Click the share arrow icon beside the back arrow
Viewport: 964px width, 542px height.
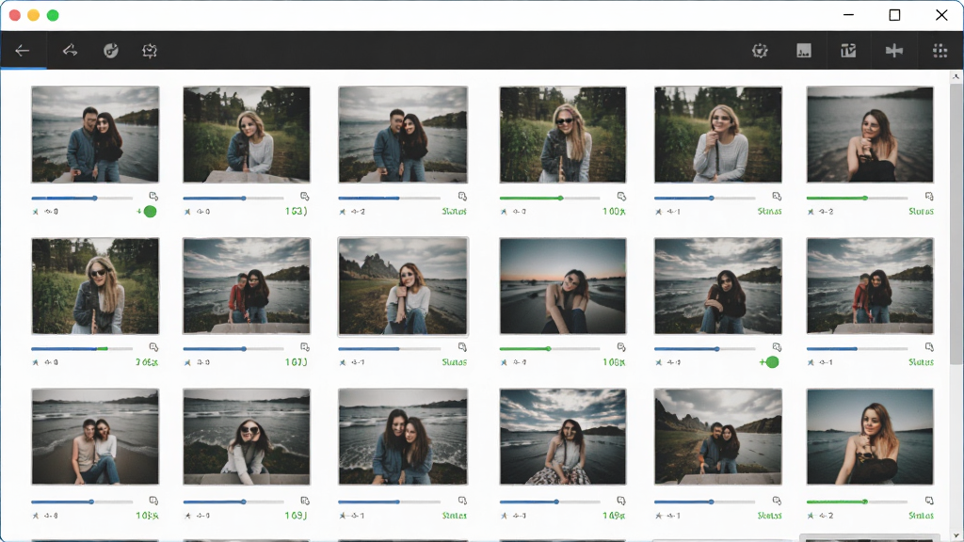click(70, 51)
